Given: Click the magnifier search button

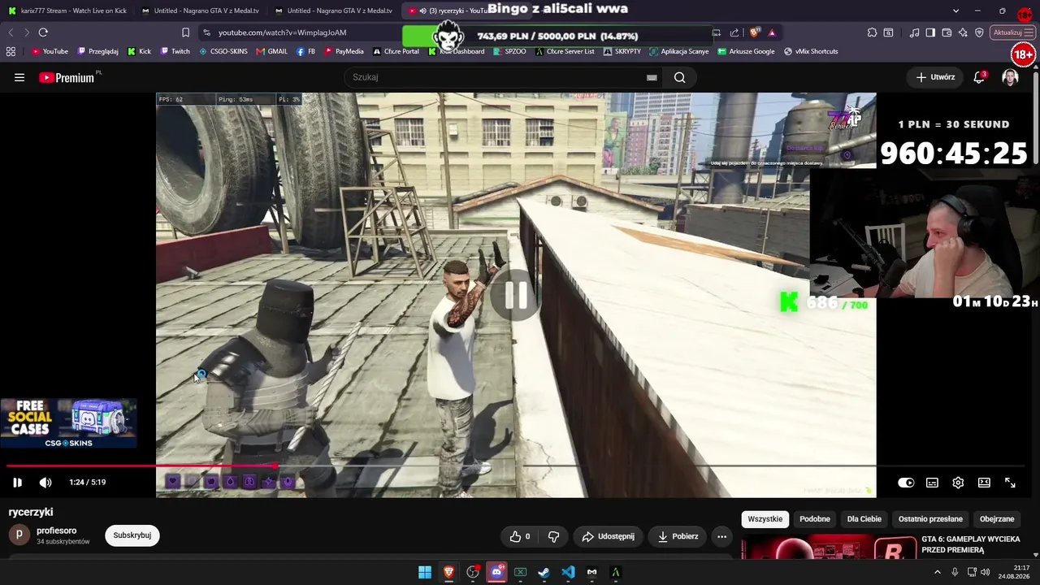Looking at the screenshot, I should coord(680,77).
